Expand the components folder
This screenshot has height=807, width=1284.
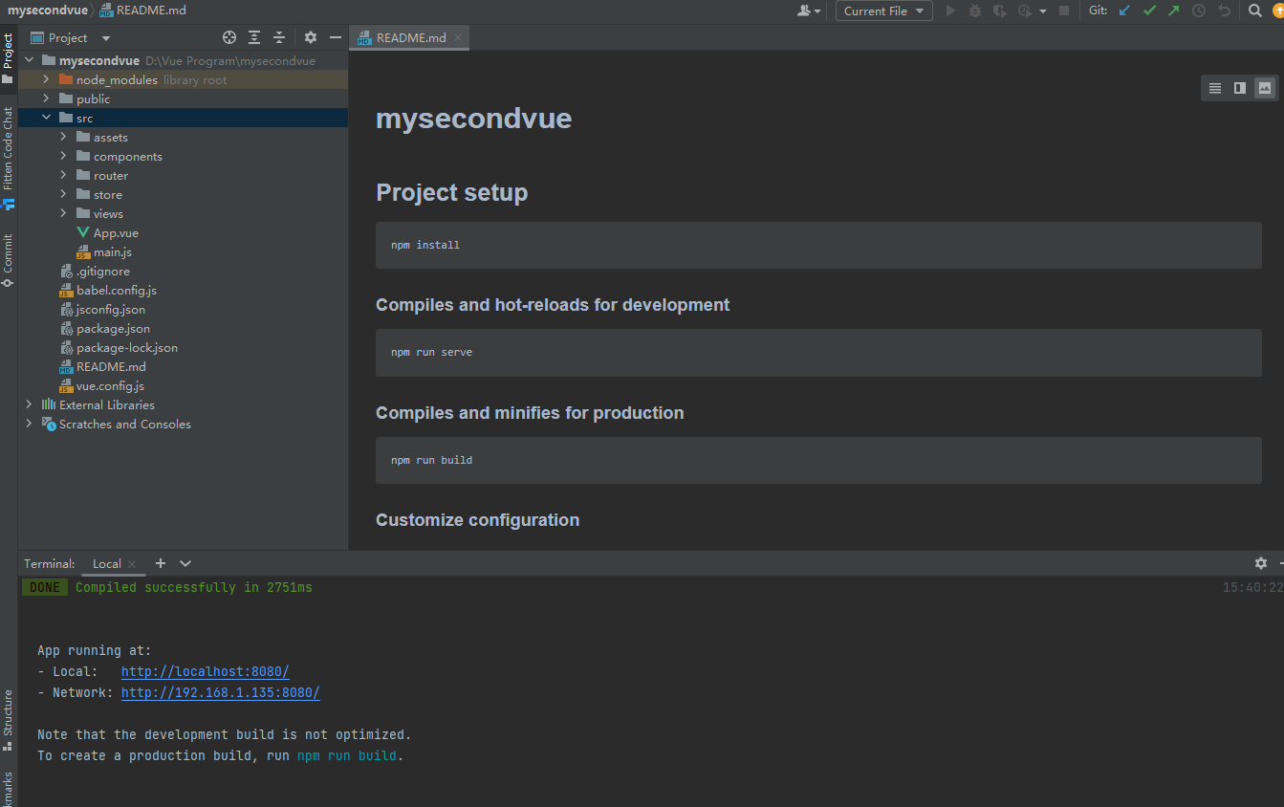(x=63, y=156)
